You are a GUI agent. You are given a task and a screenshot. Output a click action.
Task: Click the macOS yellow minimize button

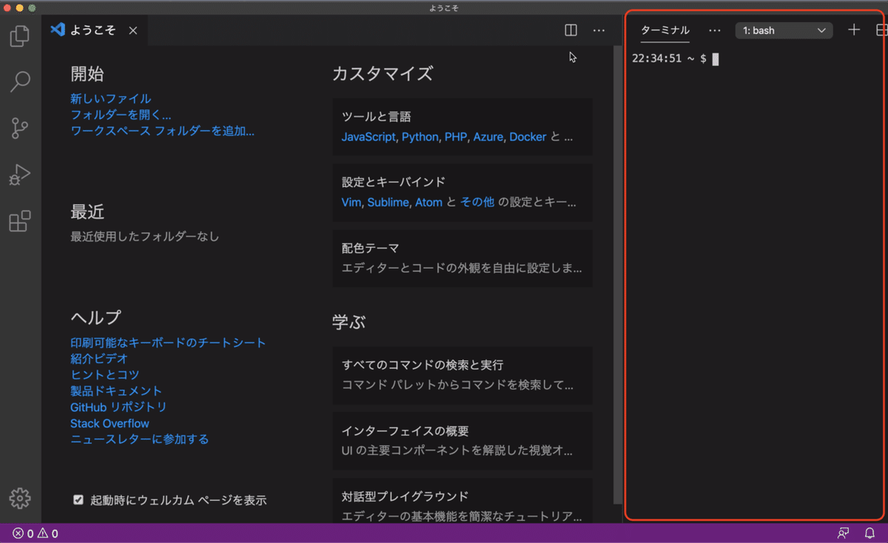19,7
